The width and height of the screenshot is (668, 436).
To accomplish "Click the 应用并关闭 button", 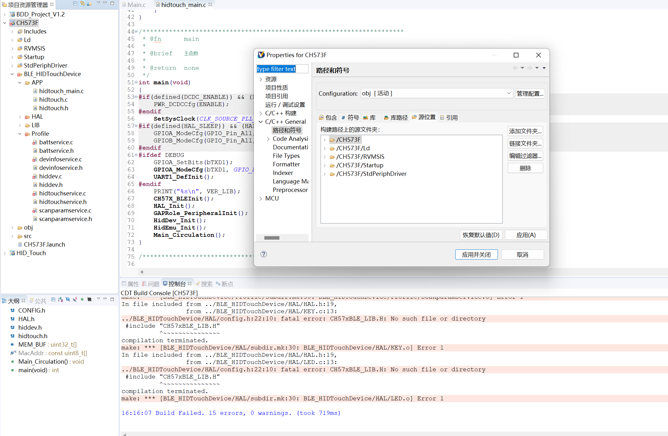I will (476, 254).
